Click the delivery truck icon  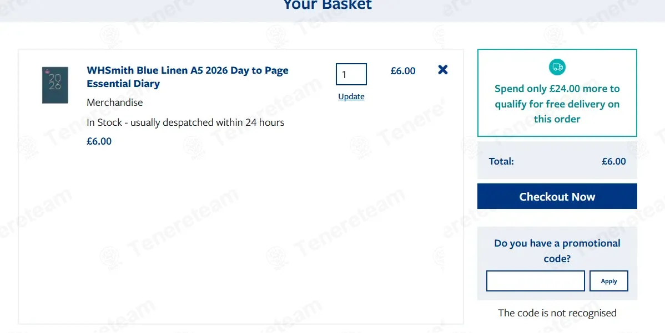(557, 67)
